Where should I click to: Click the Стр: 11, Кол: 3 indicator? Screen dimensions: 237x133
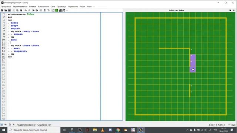217,125
